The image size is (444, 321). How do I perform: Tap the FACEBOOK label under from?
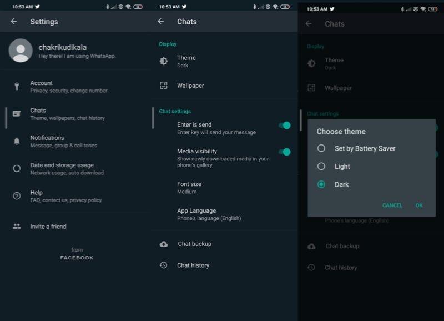coord(77,258)
